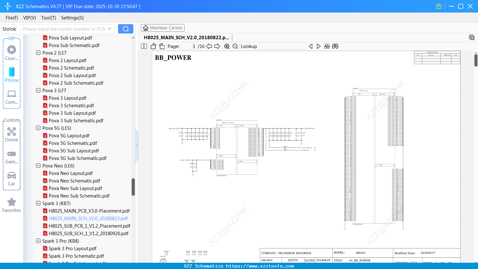Viewport: 478px width, 269px height.
Task: Collapse the Spark 3 (KB7) folder
Action: click(x=38, y=203)
